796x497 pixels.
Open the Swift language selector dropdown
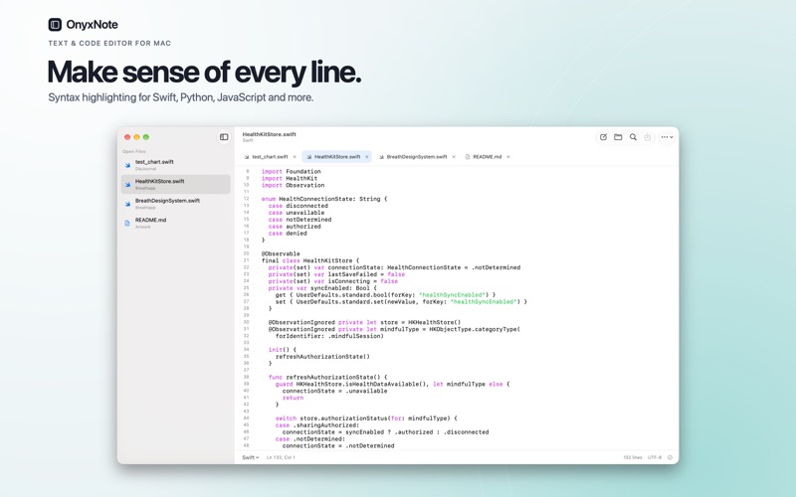tap(251, 457)
